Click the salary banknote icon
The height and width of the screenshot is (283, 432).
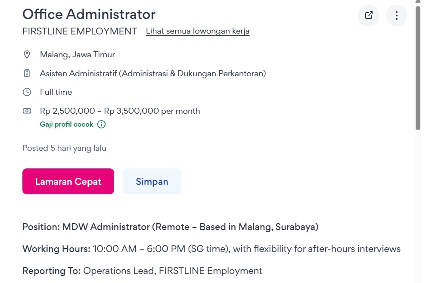(x=27, y=111)
